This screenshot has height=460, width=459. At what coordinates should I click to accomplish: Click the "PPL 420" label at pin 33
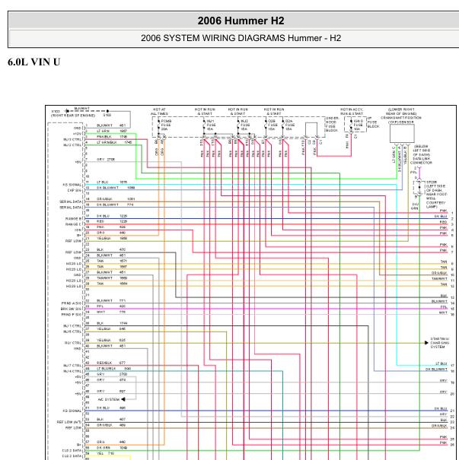(x=111, y=306)
